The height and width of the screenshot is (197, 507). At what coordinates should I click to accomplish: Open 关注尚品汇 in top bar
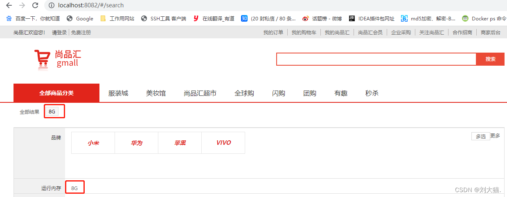coord(431,33)
